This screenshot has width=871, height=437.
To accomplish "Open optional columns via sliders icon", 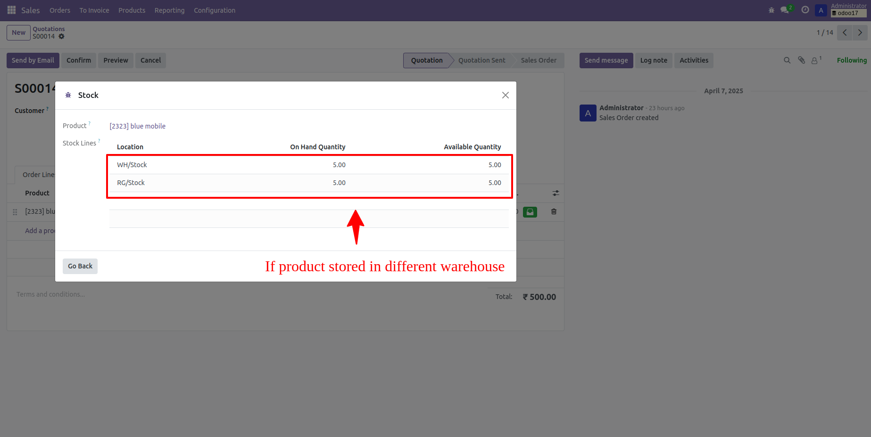I will pos(556,193).
